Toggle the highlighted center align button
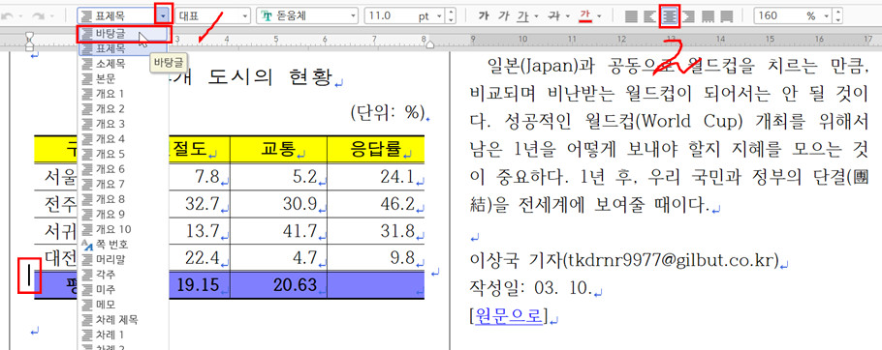 (x=670, y=16)
